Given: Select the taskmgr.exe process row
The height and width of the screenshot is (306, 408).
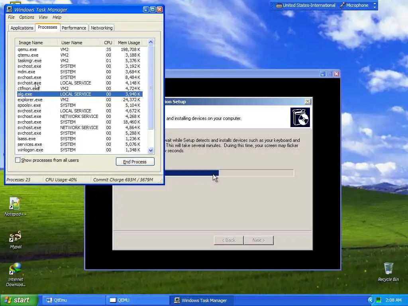Looking at the screenshot, I should tap(79, 61).
